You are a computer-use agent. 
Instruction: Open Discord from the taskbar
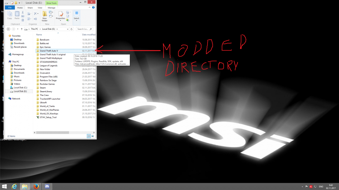pyautogui.click(x=47, y=186)
